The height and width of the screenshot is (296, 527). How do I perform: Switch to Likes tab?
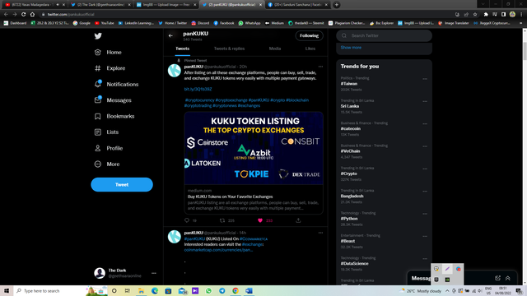[x=310, y=49]
